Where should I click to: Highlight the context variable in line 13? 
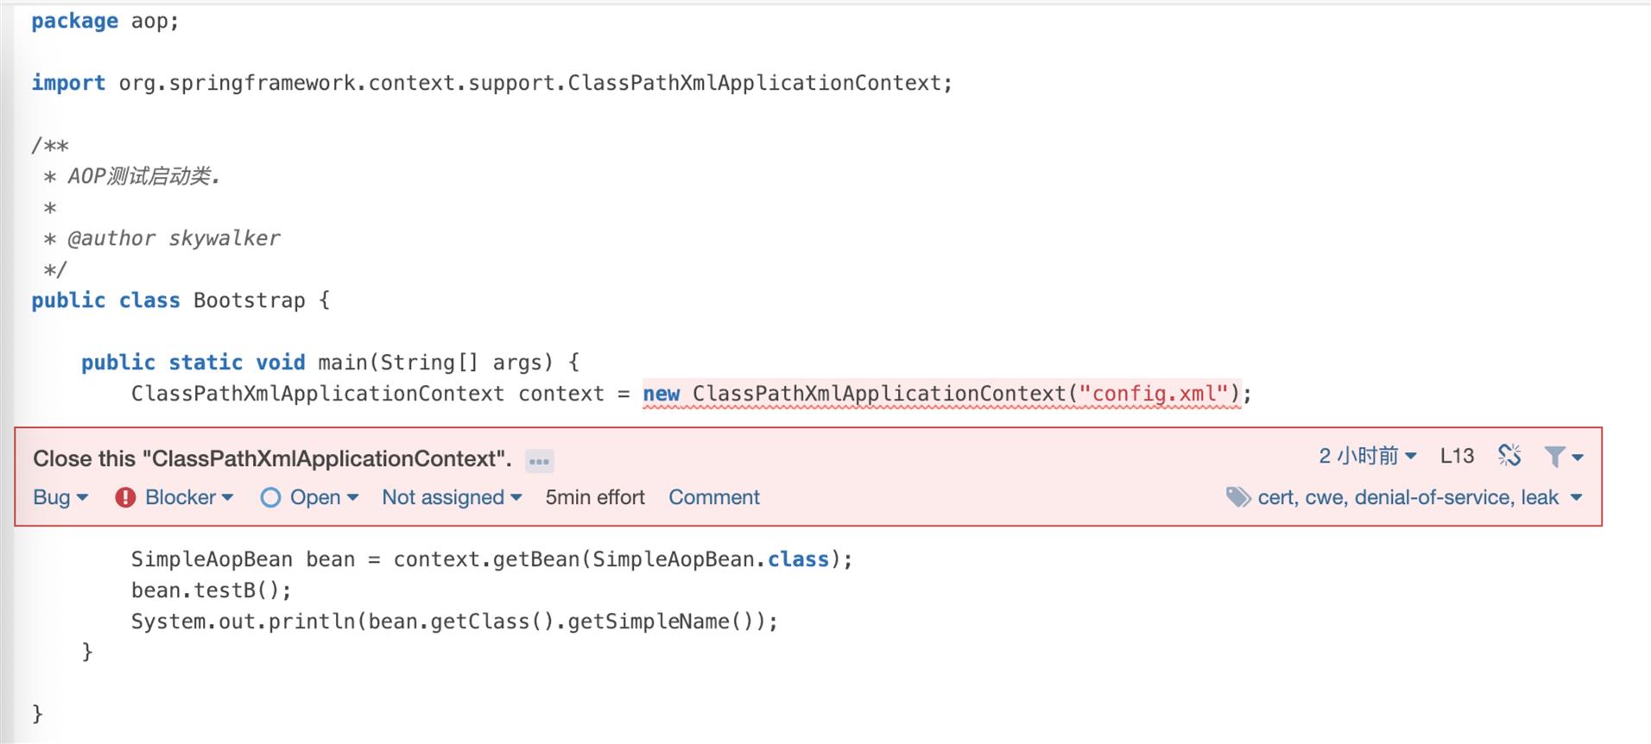tap(561, 394)
